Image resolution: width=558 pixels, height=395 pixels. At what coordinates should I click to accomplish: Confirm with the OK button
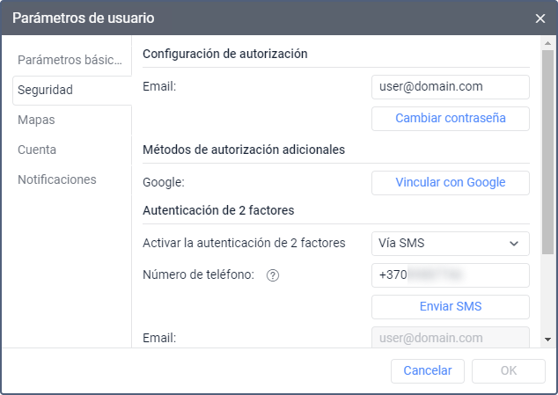[x=508, y=370]
